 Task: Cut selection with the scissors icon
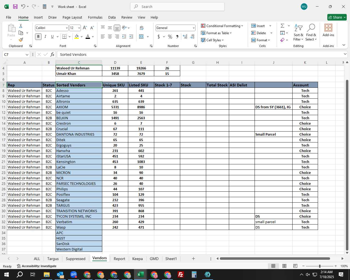(x=21, y=26)
